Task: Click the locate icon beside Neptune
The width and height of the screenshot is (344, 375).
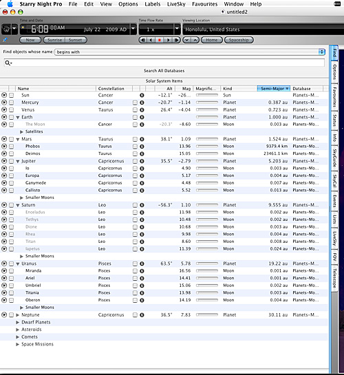Action: click(x=4, y=314)
